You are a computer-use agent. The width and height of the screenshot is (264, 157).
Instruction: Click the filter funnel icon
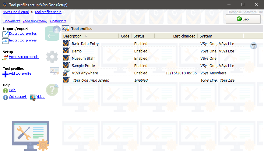253,46
